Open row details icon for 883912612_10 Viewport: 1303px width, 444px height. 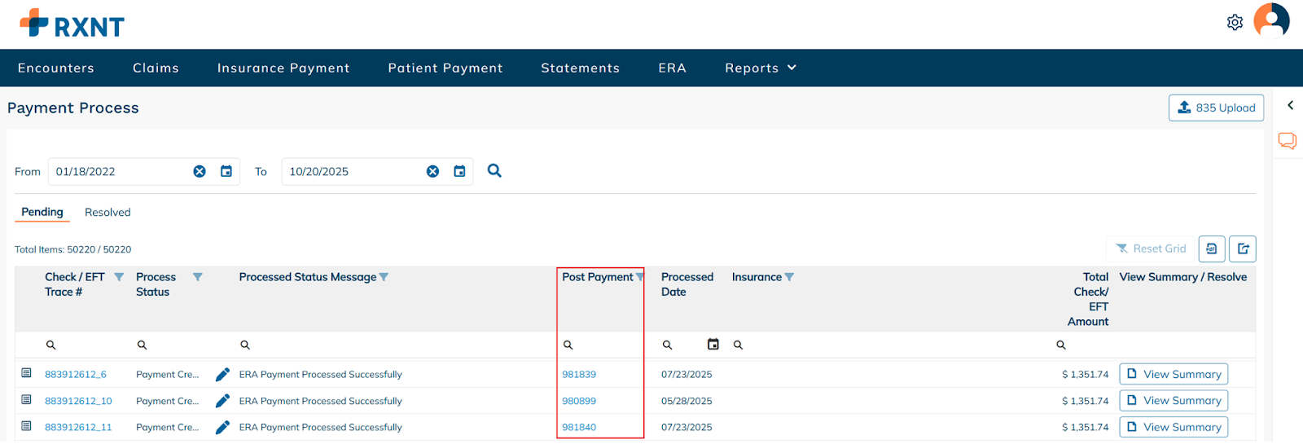[26, 400]
